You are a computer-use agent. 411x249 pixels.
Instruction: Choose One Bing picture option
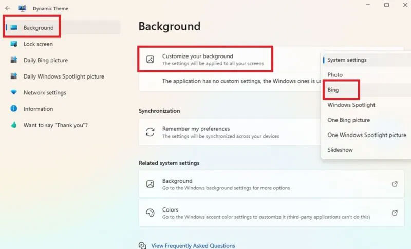point(366,120)
